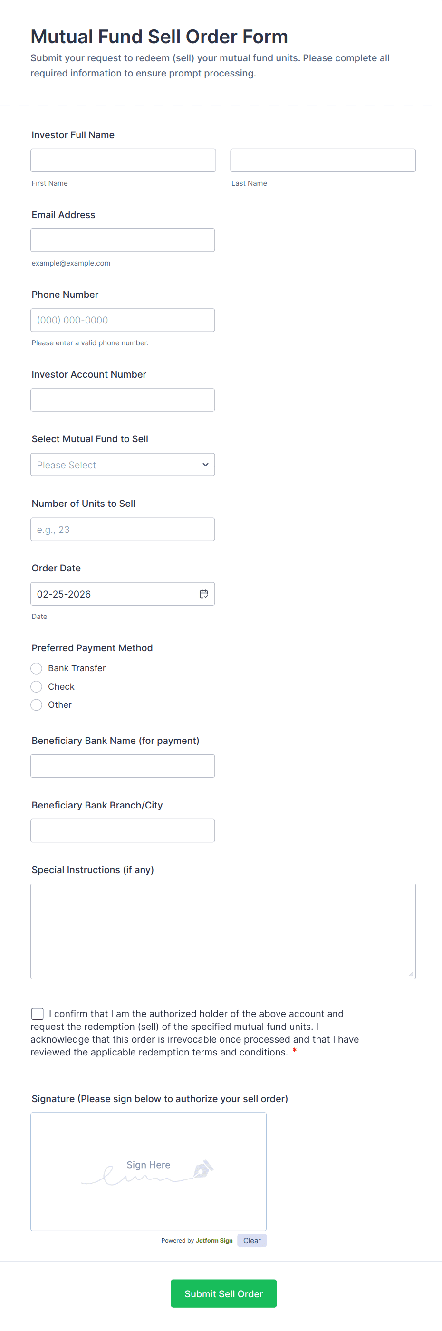
Task: Select the Other payment method
Action: tap(36, 705)
